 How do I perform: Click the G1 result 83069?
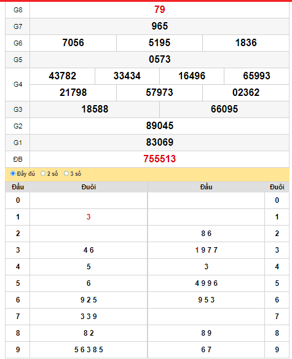[x=159, y=143]
